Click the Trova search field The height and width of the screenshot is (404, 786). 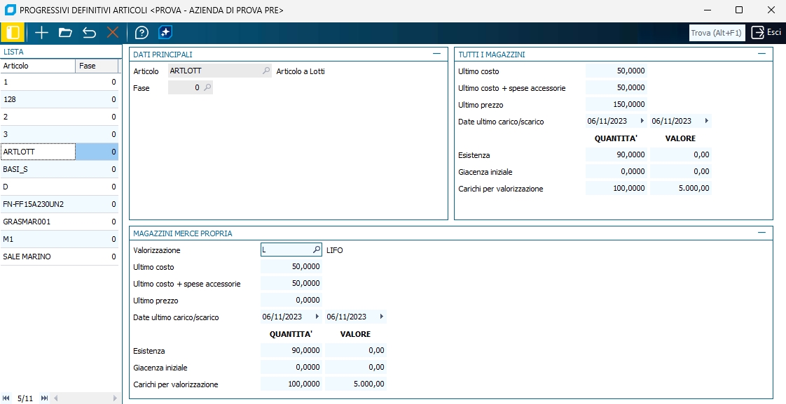click(x=717, y=33)
